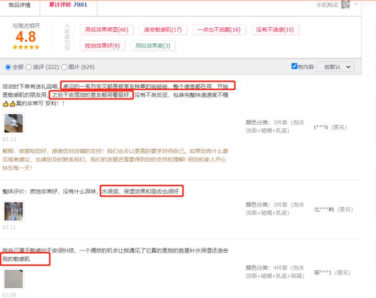This screenshot has height=298, width=376.
Task: Select the 全部 radio button
Action: pos(8,67)
